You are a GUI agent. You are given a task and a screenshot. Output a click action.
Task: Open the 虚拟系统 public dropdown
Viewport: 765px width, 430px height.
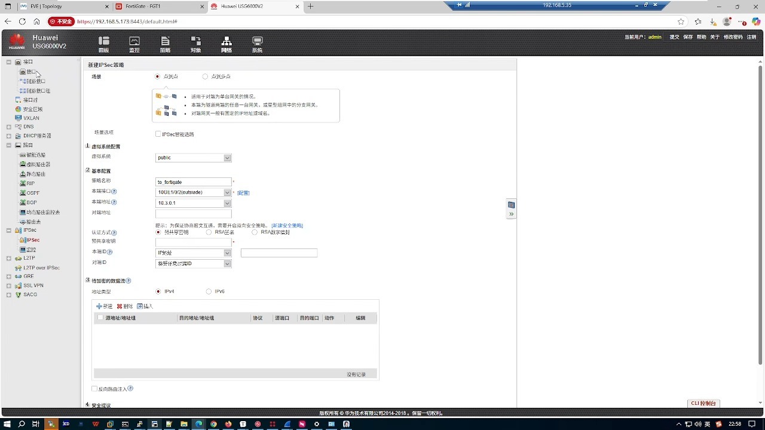tap(227, 158)
